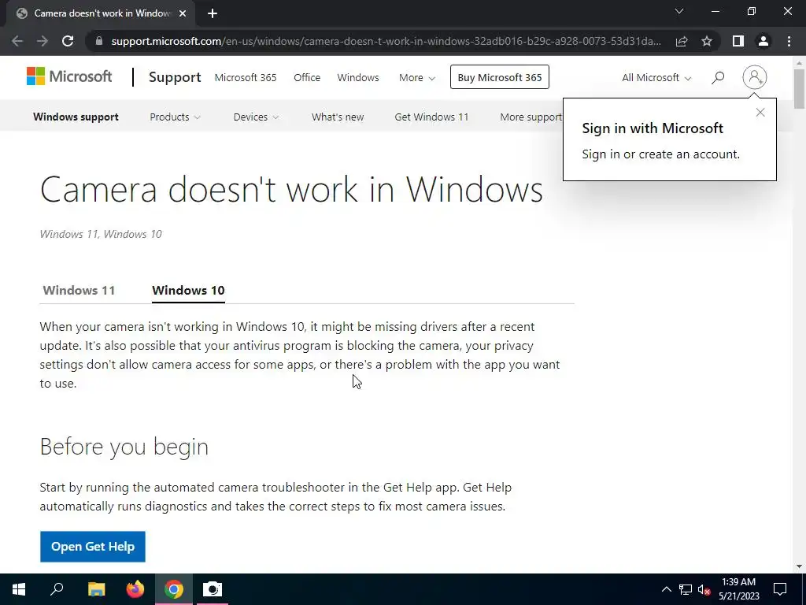This screenshot has height=605, width=806.
Task: Expand the Devices dropdown
Action: [256, 117]
